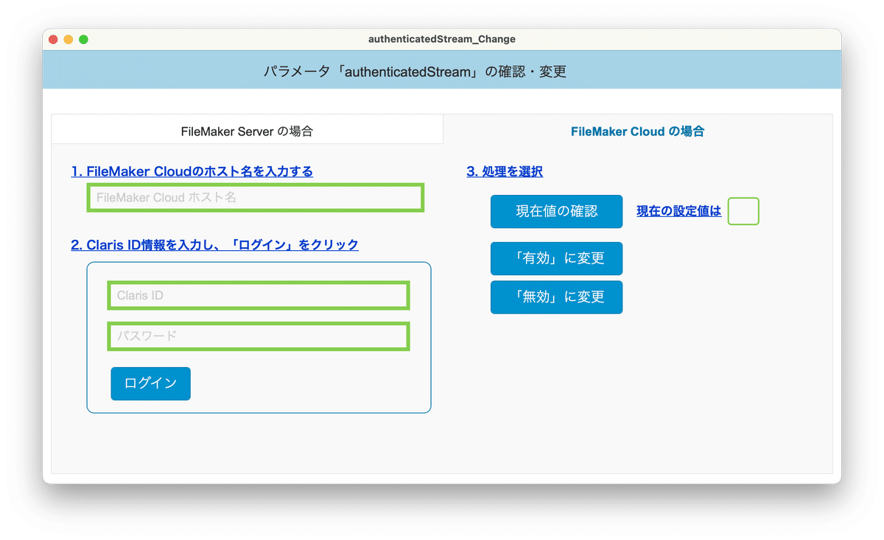Click the 「有効」に変更 button
The image size is (884, 540).
(556, 258)
